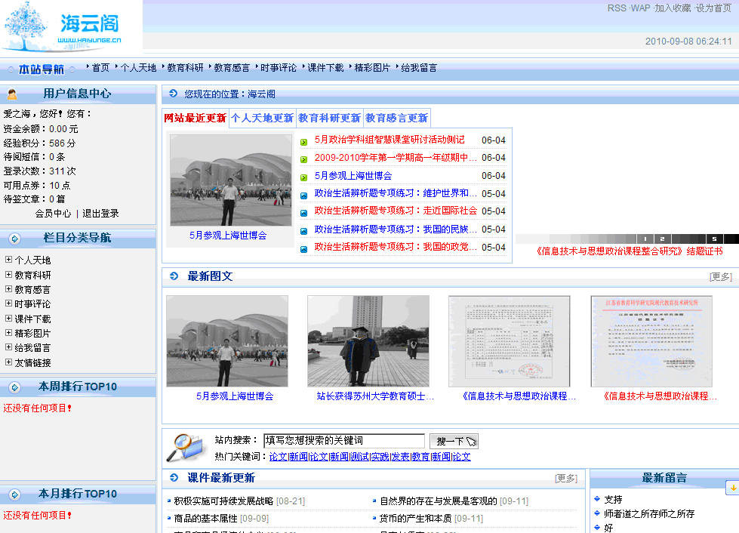Open the 苏州大学教育硕士 graduation photo

368,341
